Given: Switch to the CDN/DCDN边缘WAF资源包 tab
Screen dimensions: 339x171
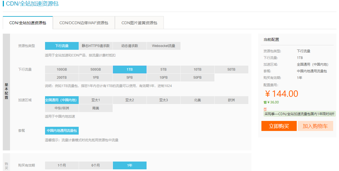Looking at the screenshot, I should tap(84, 23).
